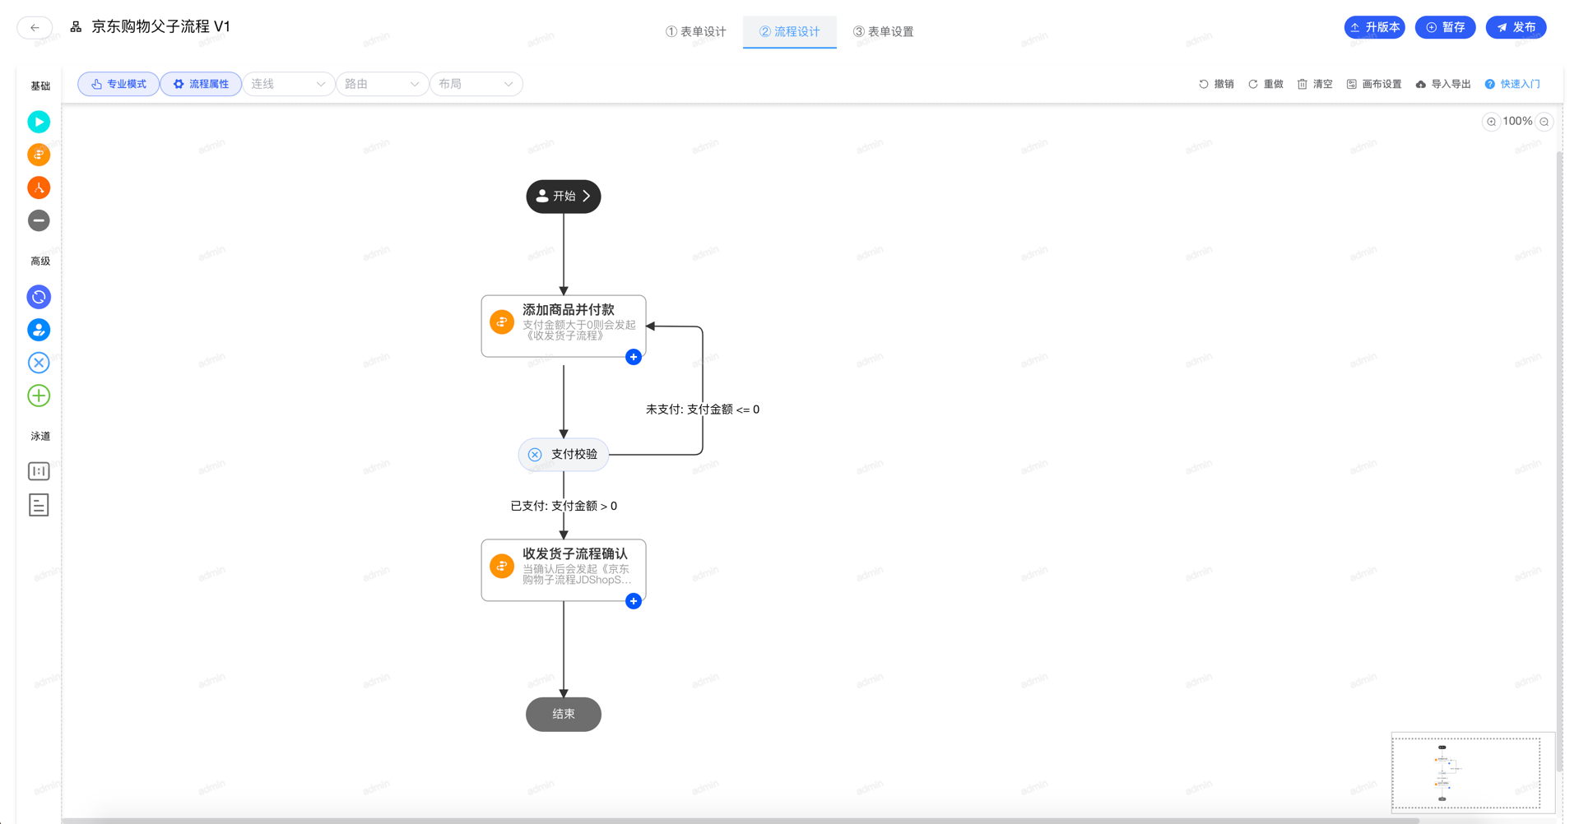Screen dimensions: 1579x824
Task: Pick the orange fork branch node icon
Action: [39, 187]
